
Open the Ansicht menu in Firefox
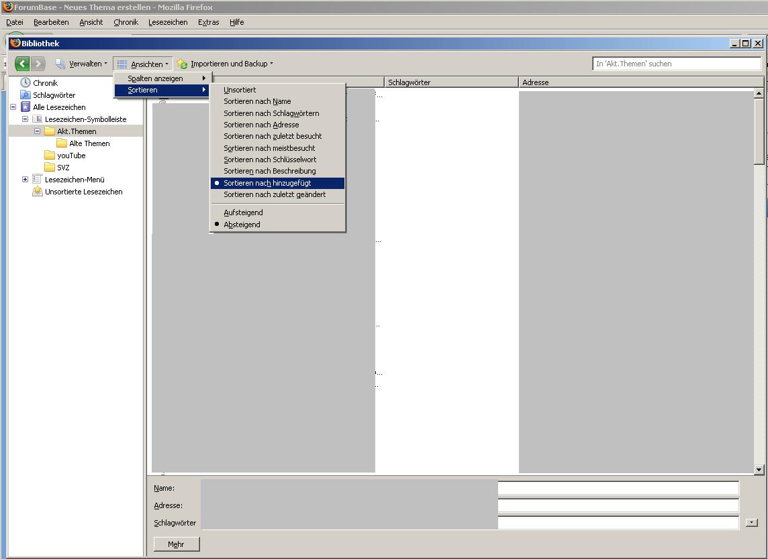(x=91, y=22)
